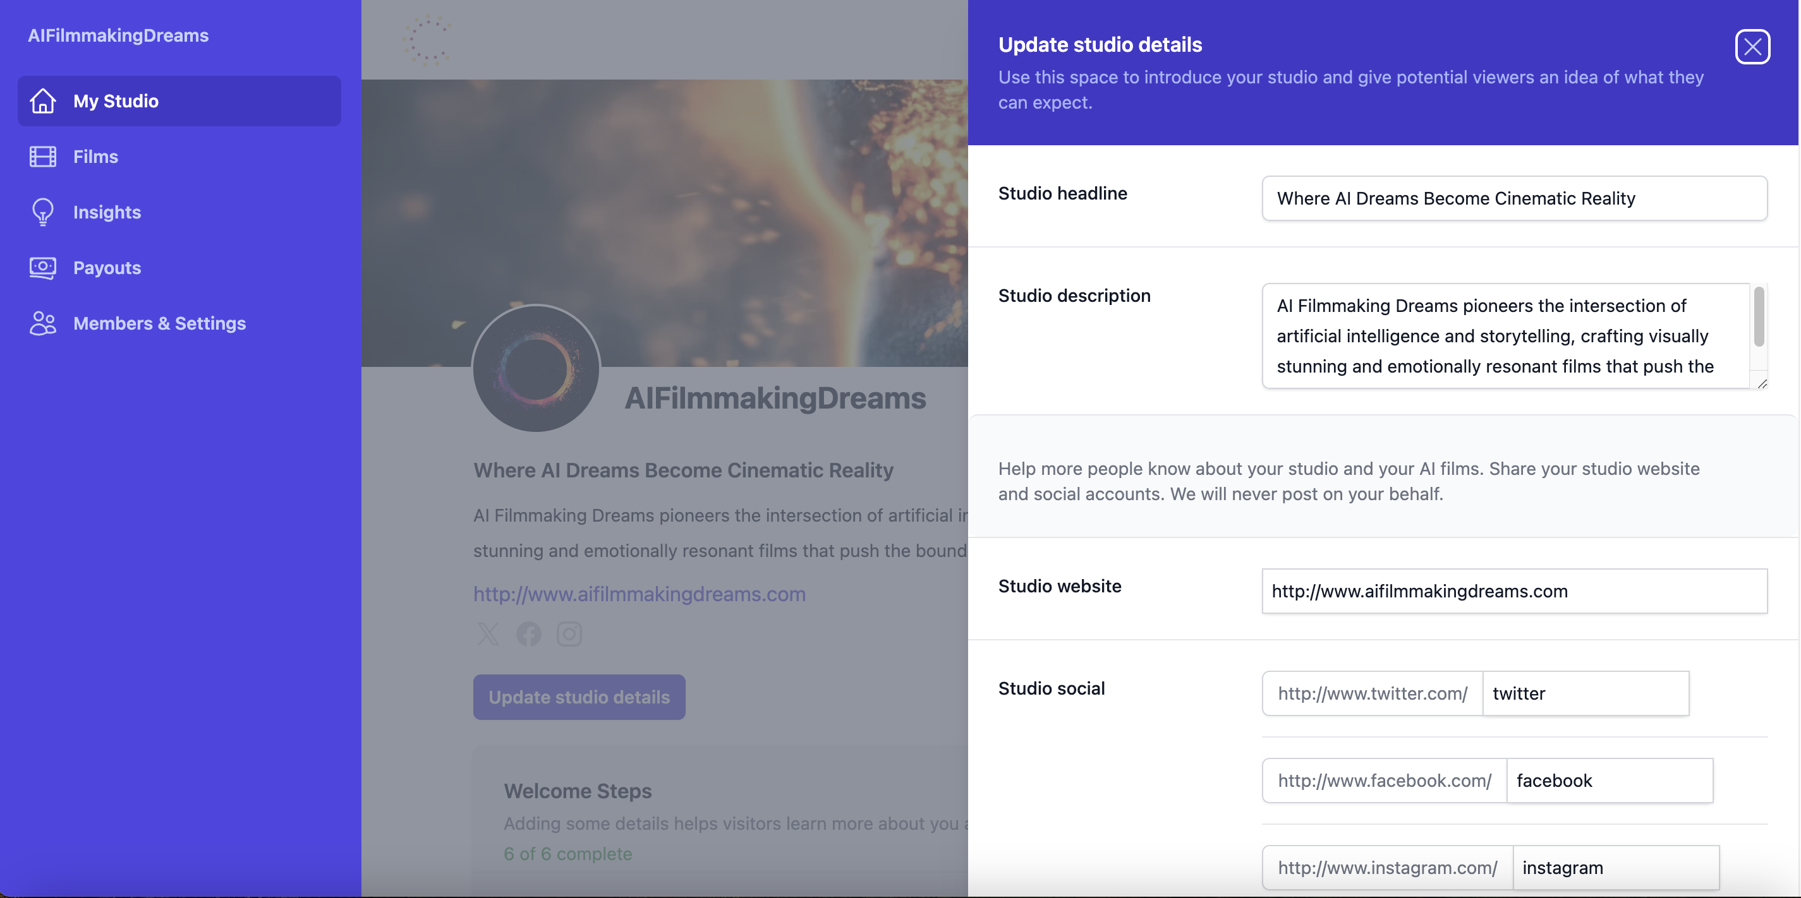Open Members & Settings
Viewport: 1801px width, 898px height.
pyautogui.click(x=179, y=323)
